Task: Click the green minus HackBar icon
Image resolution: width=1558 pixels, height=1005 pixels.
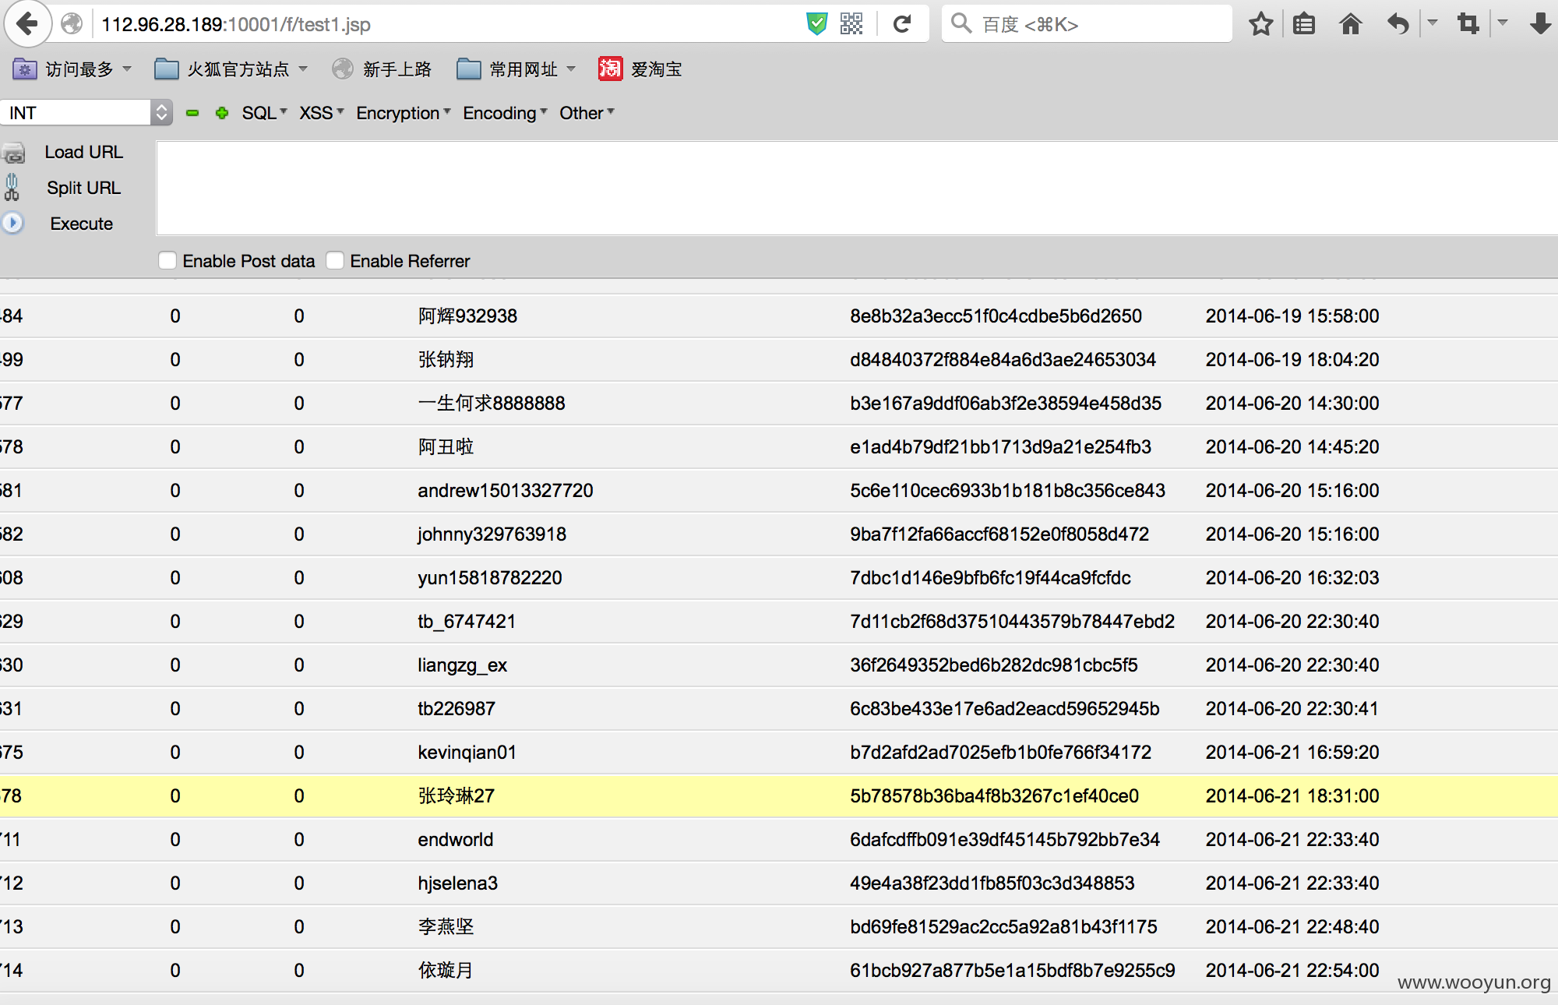Action: [192, 113]
